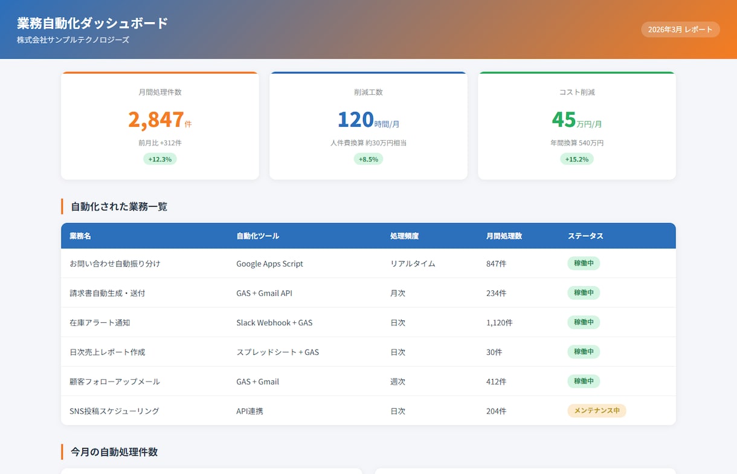Click the 1,120件 count cell
Screen dimensions: 737x474
(500, 323)
